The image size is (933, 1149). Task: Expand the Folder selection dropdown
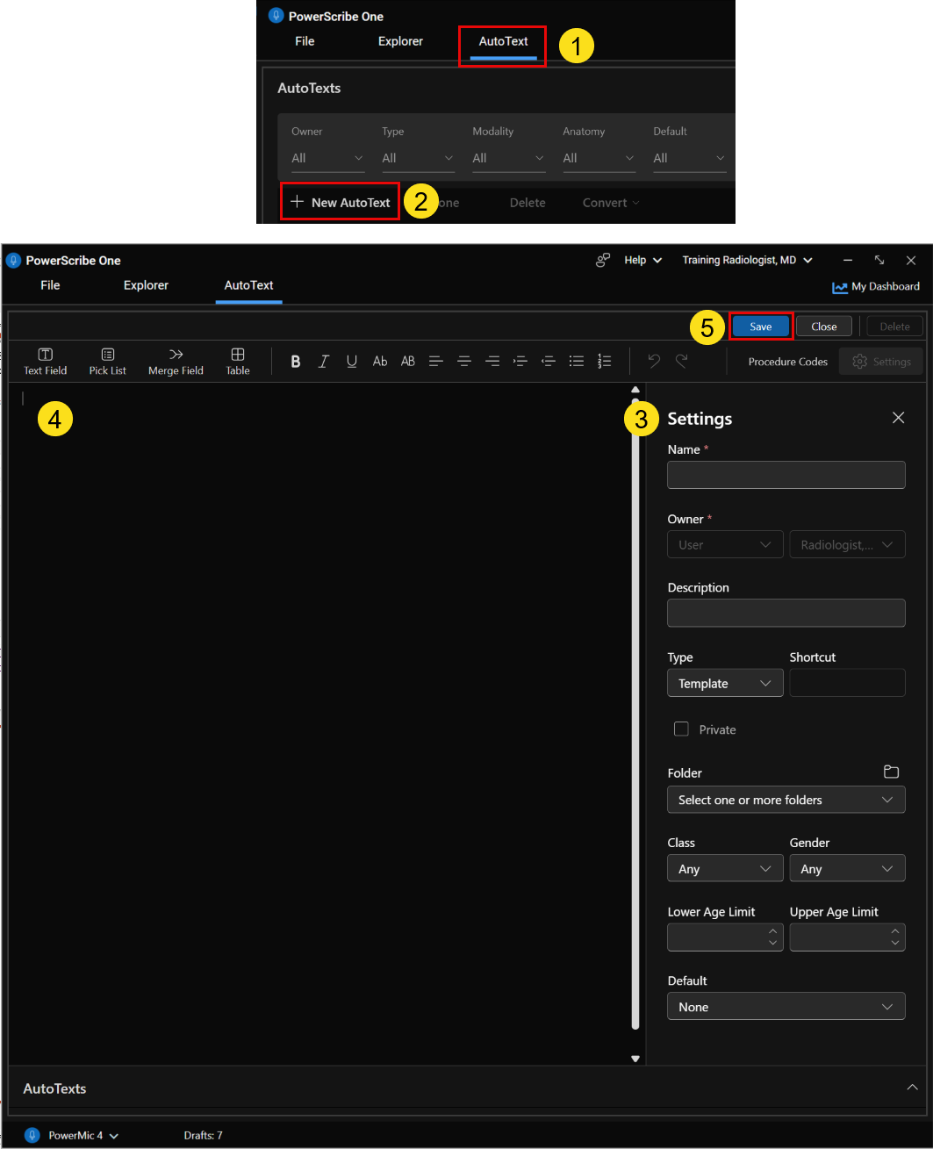pos(786,800)
